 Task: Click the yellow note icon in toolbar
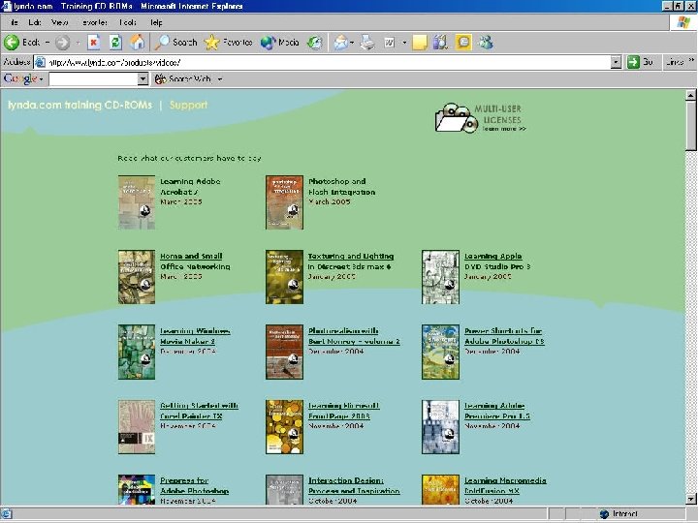[x=420, y=43]
